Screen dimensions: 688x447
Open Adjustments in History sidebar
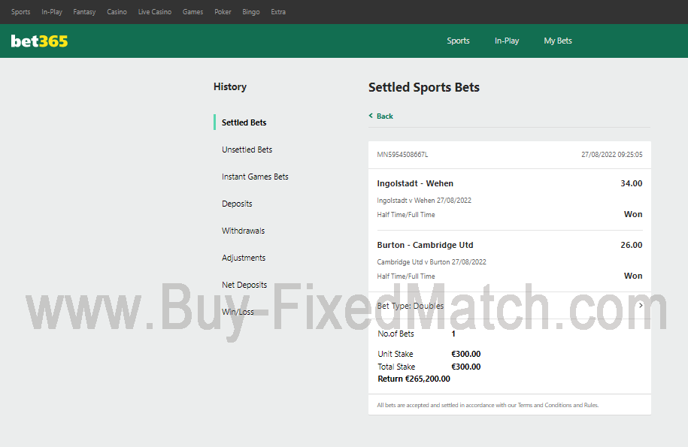(x=244, y=258)
